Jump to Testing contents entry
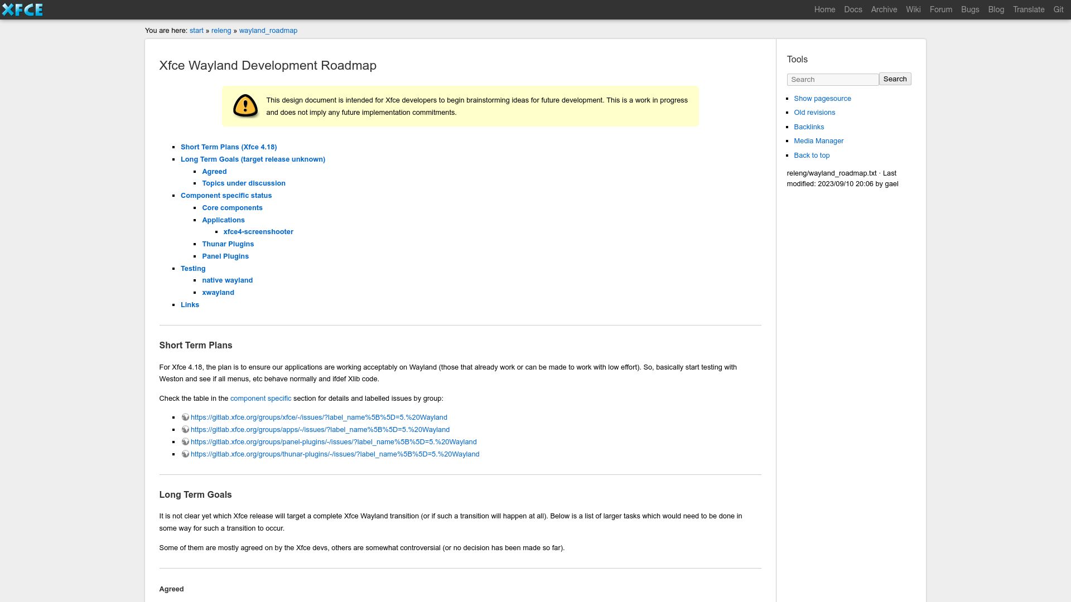 pyautogui.click(x=193, y=269)
